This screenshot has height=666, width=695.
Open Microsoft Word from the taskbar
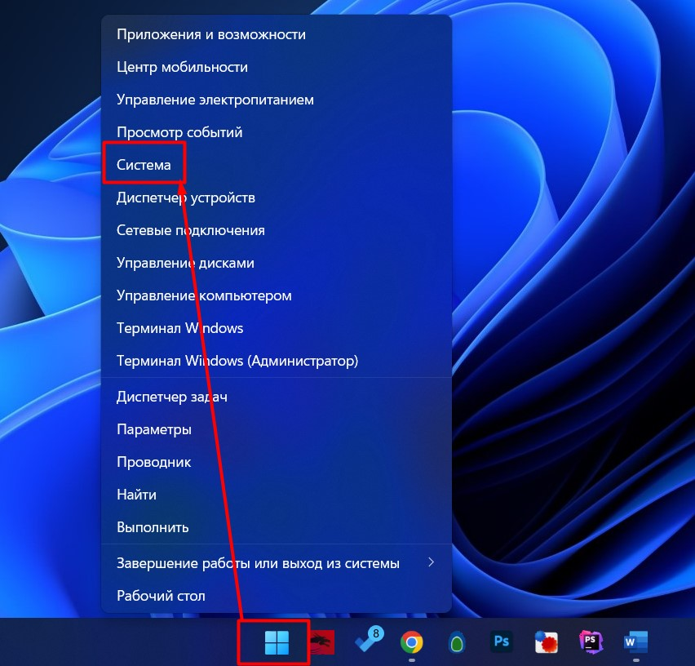point(635,642)
